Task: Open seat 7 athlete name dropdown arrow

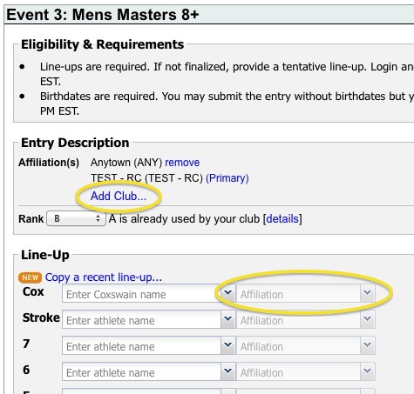Action: coord(227,345)
